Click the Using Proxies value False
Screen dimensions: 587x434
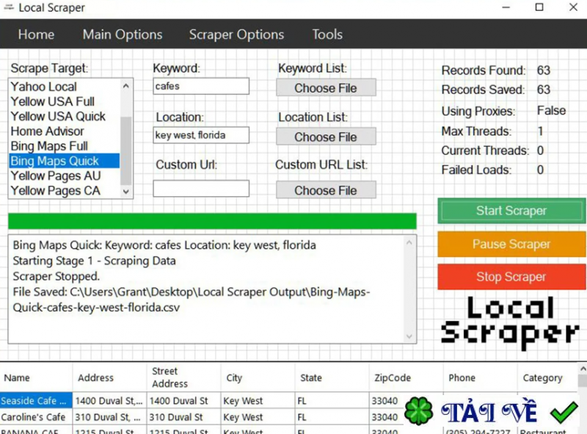[x=551, y=111]
